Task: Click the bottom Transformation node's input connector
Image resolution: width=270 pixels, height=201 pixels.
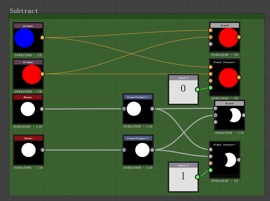Action: [124, 150]
